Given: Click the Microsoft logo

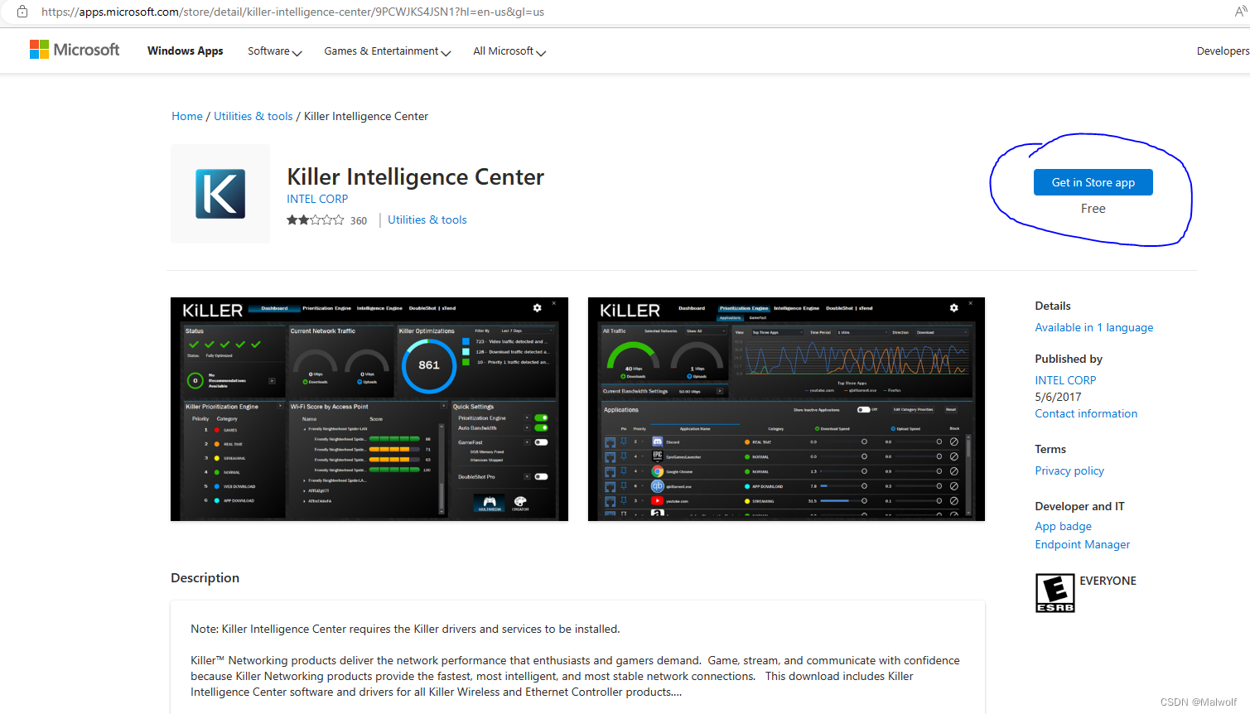Looking at the screenshot, I should click(75, 50).
